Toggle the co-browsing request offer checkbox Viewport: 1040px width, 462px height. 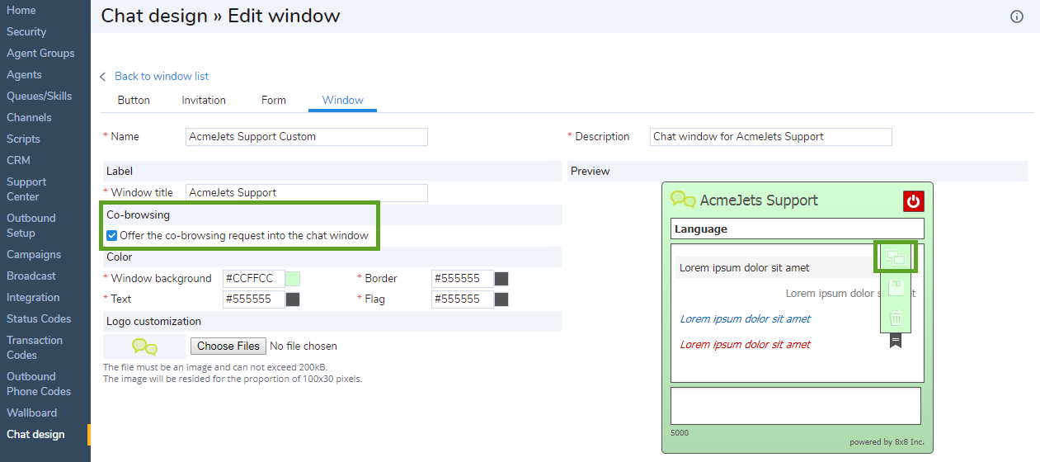[112, 235]
